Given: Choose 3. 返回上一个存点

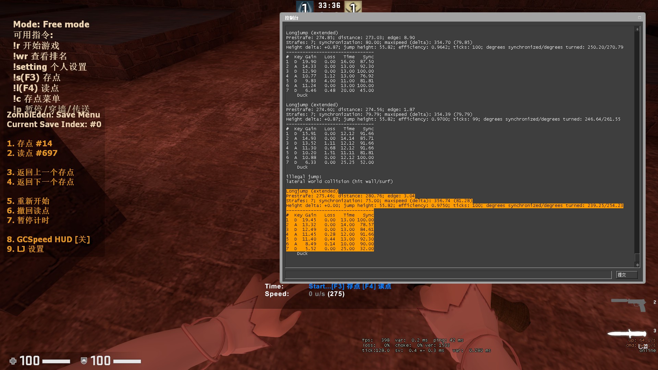Looking at the screenshot, I should click(40, 172).
